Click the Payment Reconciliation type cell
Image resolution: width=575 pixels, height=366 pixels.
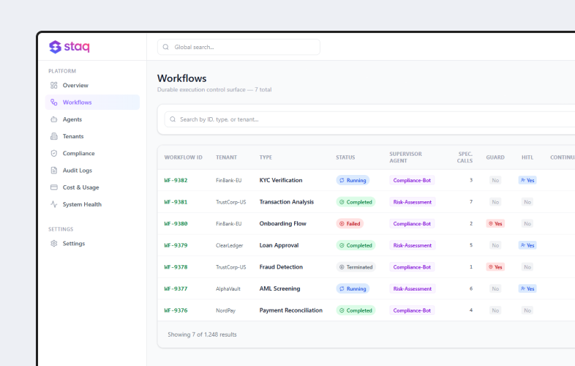(291, 310)
